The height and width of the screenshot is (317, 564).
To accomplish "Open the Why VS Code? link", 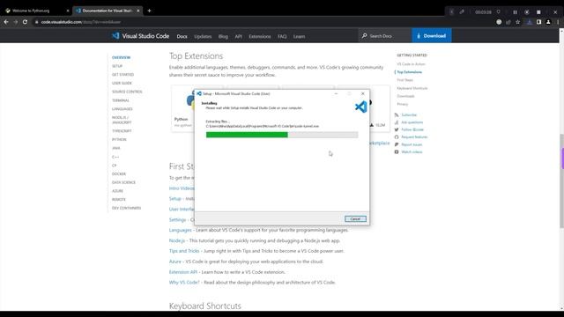I will [184, 283].
